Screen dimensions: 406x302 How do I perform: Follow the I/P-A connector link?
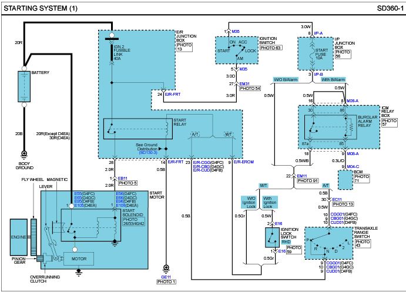coord(318,33)
